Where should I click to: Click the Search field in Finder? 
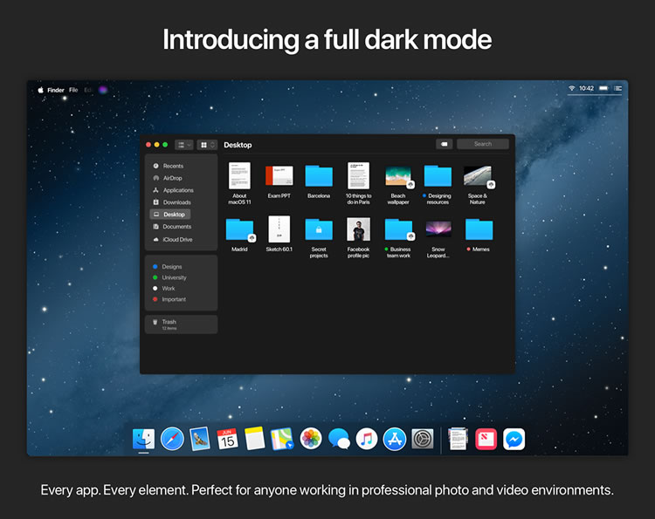click(x=482, y=144)
